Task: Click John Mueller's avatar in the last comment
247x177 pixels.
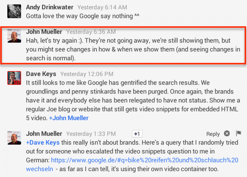Action: (x=14, y=138)
